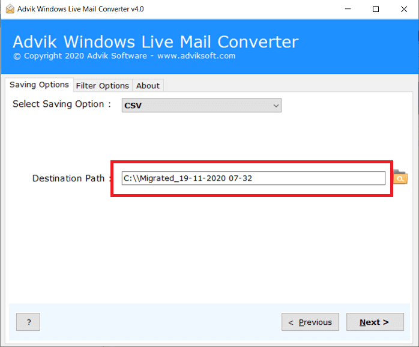Open help with the question mark button
The image size is (419, 347).
[x=28, y=322]
